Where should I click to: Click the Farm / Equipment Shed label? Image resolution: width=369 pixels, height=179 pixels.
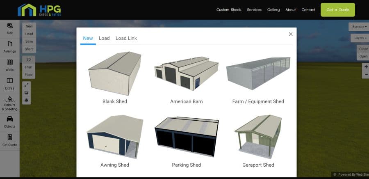click(x=258, y=101)
